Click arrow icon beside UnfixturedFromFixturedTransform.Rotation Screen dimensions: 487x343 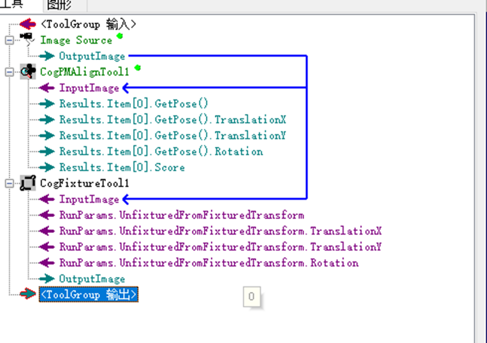[x=47, y=263]
